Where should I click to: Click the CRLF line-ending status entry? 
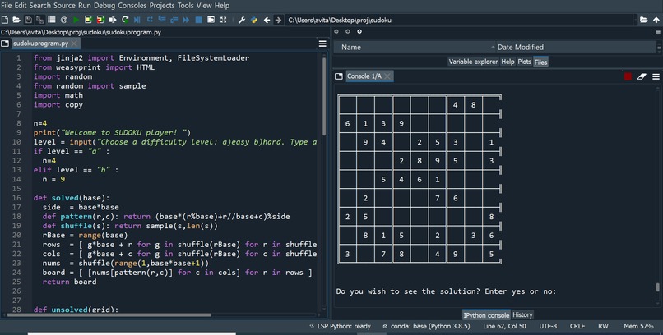click(577, 326)
